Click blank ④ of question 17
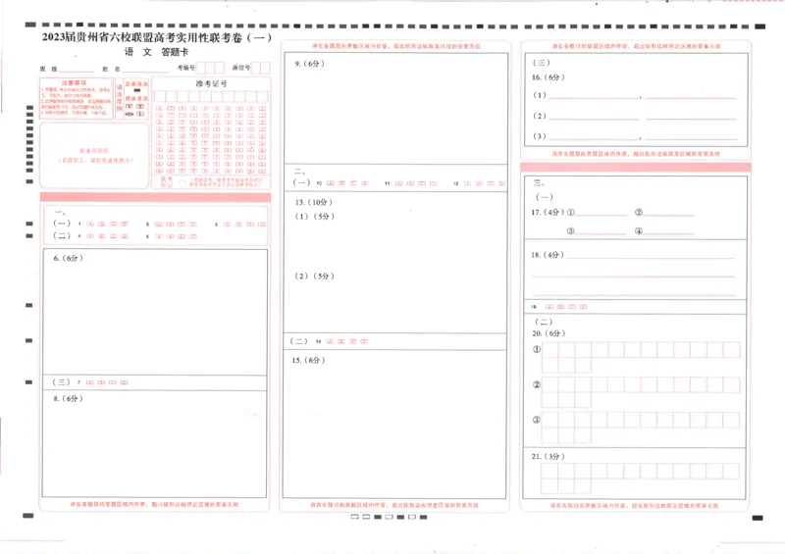Screen dimensions: 785x554 [x=669, y=230]
